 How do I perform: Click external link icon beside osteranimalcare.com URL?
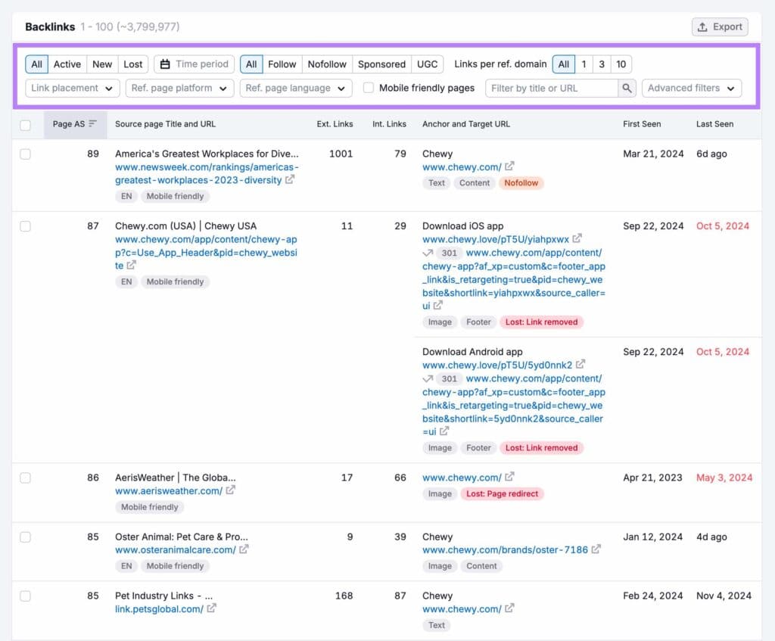(x=244, y=549)
